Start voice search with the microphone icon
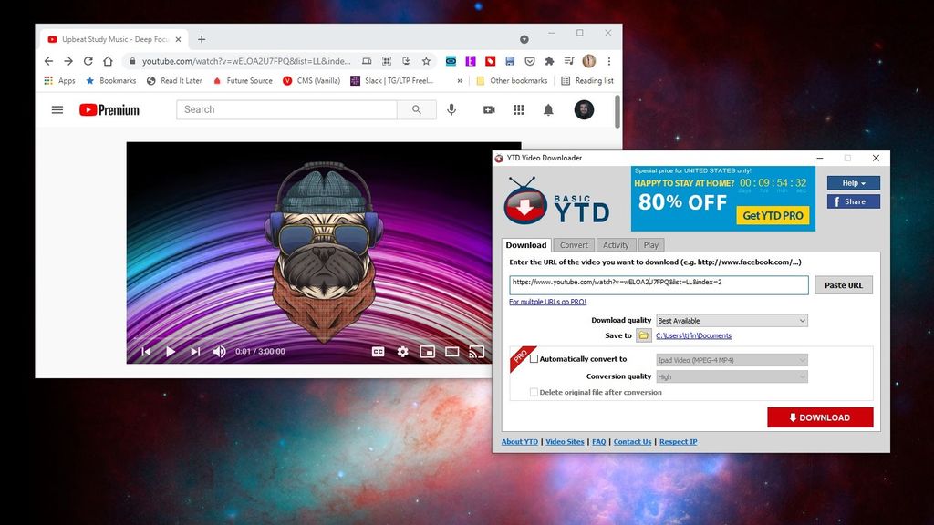The height and width of the screenshot is (525, 934). coord(451,109)
